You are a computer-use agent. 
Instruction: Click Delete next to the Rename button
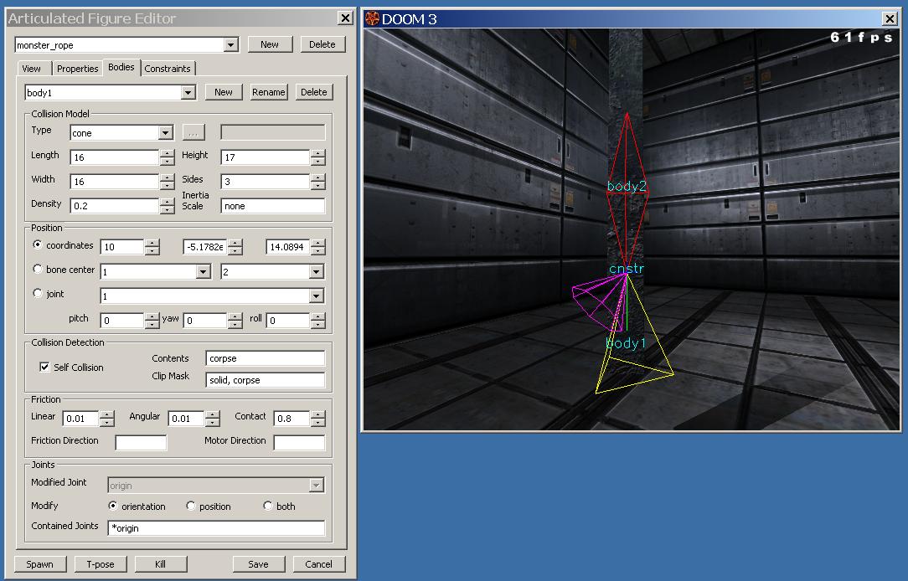[314, 92]
